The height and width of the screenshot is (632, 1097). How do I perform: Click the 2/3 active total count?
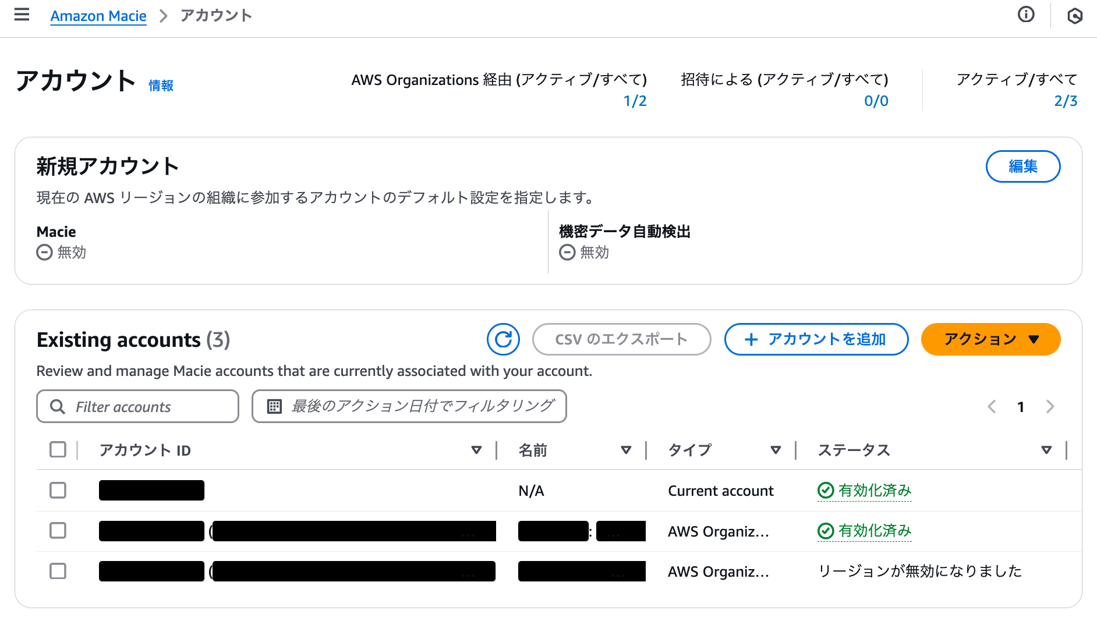coord(1066,101)
